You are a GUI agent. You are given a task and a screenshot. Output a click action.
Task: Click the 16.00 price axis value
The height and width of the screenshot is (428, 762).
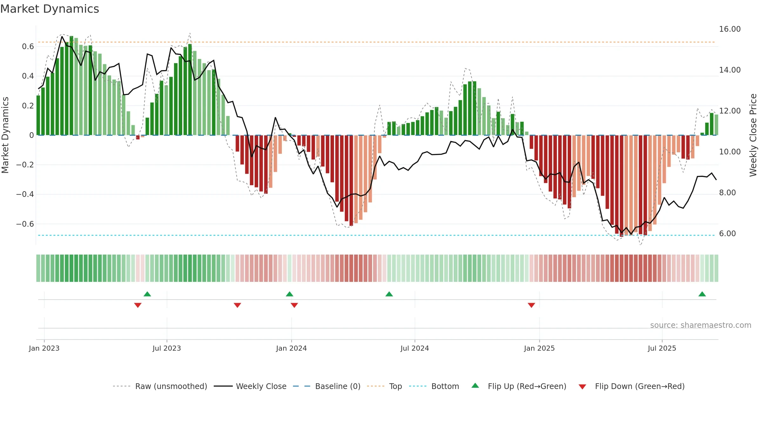[x=730, y=29]
